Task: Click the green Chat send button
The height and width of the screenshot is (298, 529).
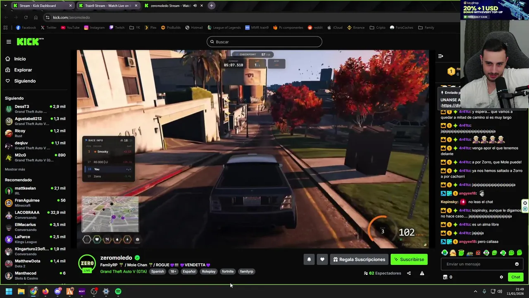Action: (x=516, y=277)
